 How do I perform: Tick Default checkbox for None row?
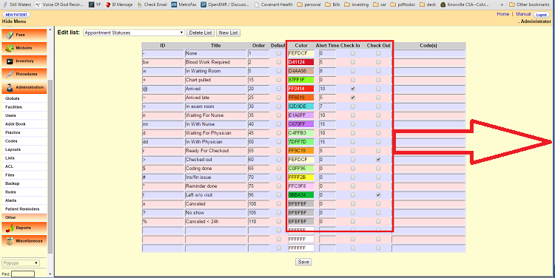[279, 53]
